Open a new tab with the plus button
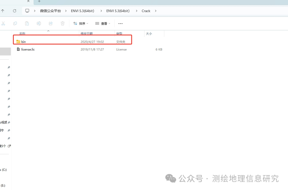Image resolution: width=288 pixels, height=190 pixels. (x=39, y=2)
